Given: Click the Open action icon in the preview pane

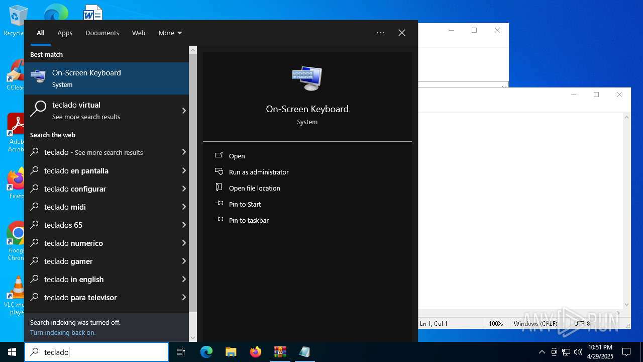Looking at the screenshot, I should [219, 155].
